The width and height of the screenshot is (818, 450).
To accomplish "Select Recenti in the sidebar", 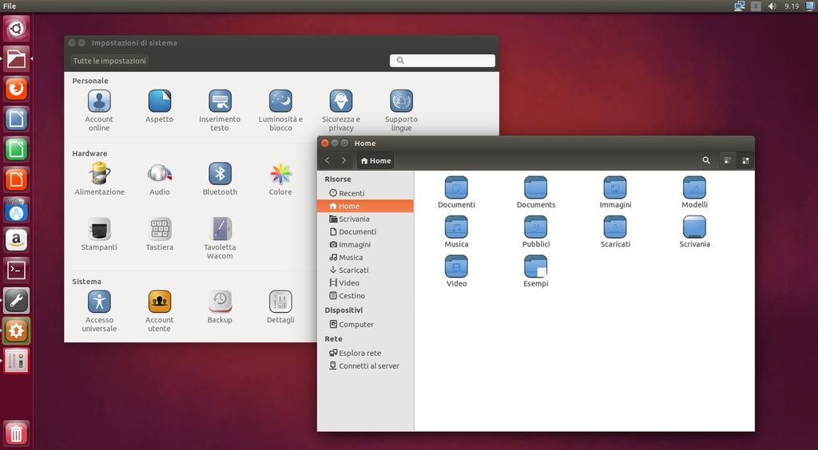I will click(x=351, y=193).
